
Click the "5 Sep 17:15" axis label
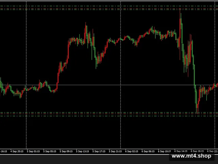pyautogui.click(x=99, y=151)
